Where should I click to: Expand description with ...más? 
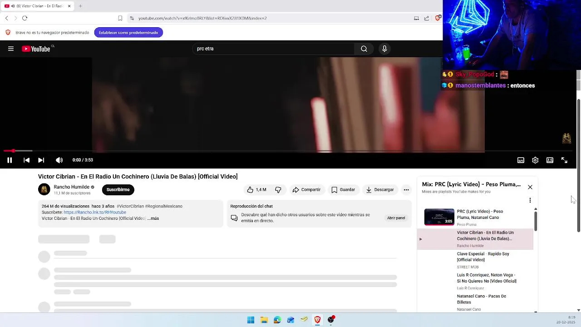[x=153, y=218]
